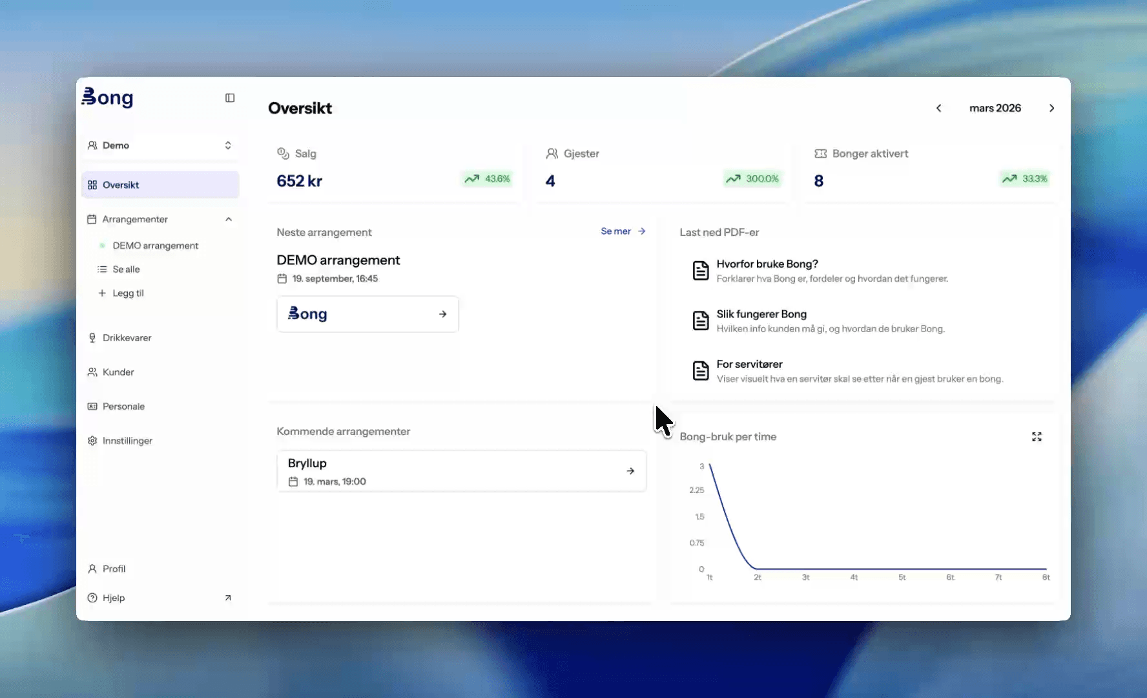Screen dimensions: 1147x698
Task: Open the Profil page
Action: [114, 569]
